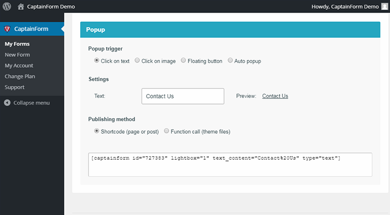Select Function call (theme files) option

click(167, 131)
